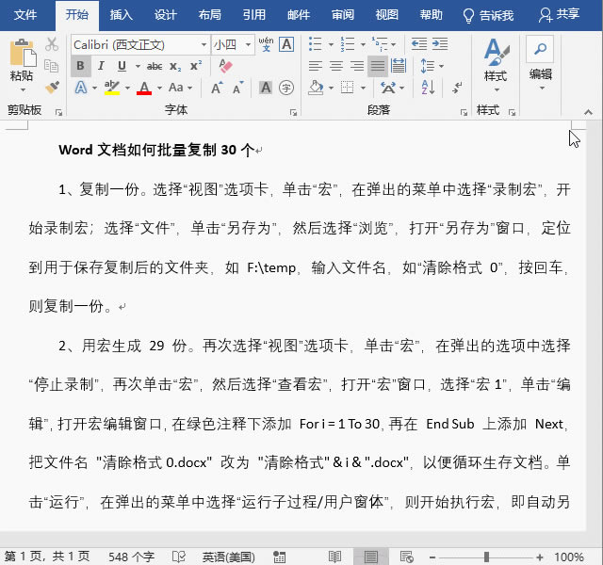The width and height of the screenshot is (603, 565).
Task: Click the 告诉我 search box
Action: [488, 15]
